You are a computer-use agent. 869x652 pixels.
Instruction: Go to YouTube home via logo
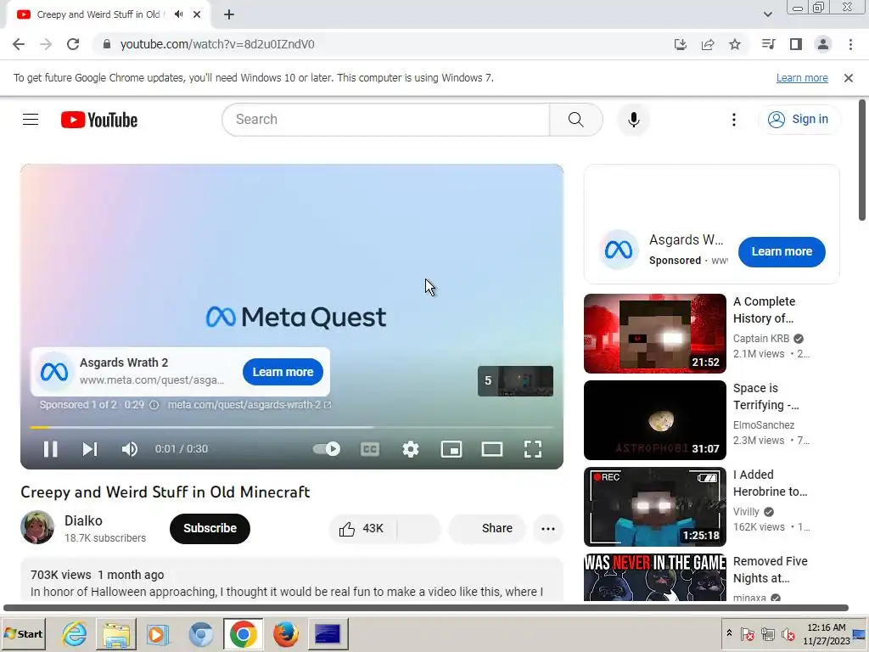(x=99, y=120)
